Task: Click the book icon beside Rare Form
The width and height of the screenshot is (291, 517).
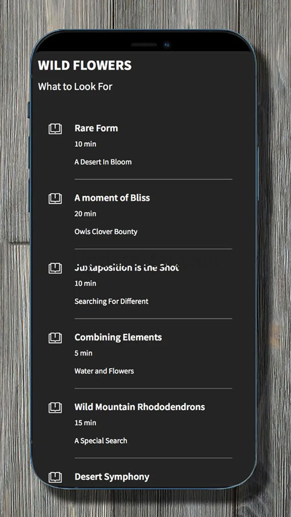Action: pos(55,129)
